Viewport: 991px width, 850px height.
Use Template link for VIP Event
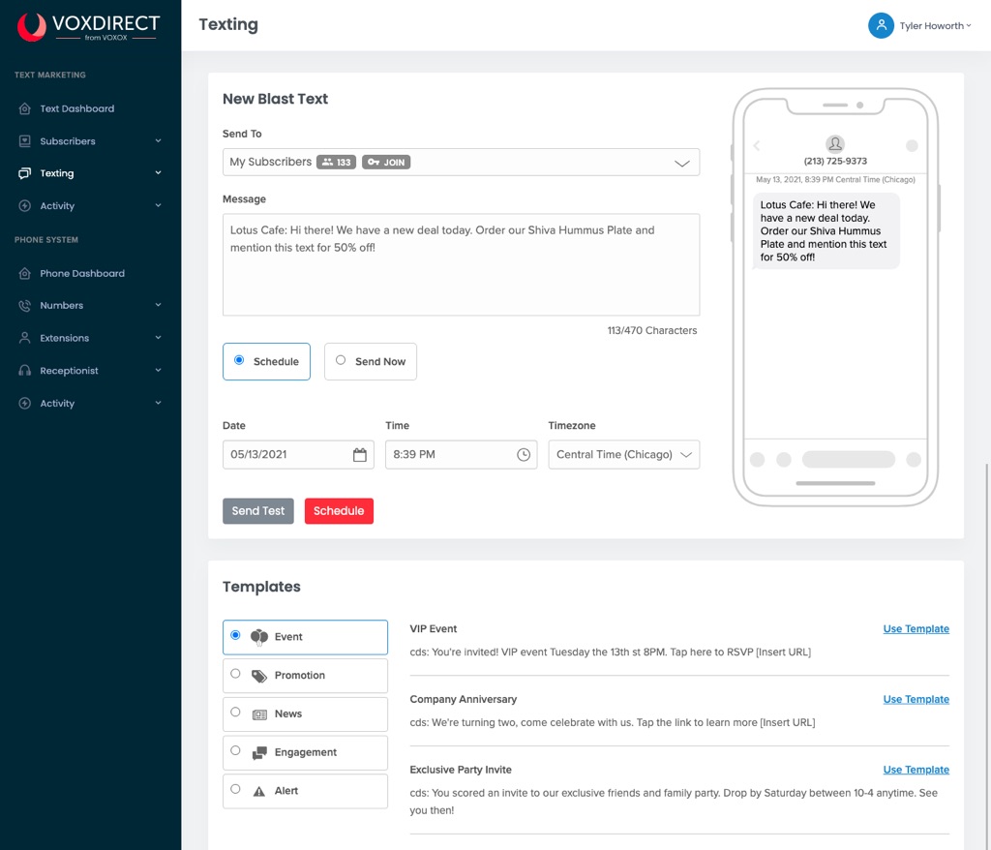pos(916,629)
